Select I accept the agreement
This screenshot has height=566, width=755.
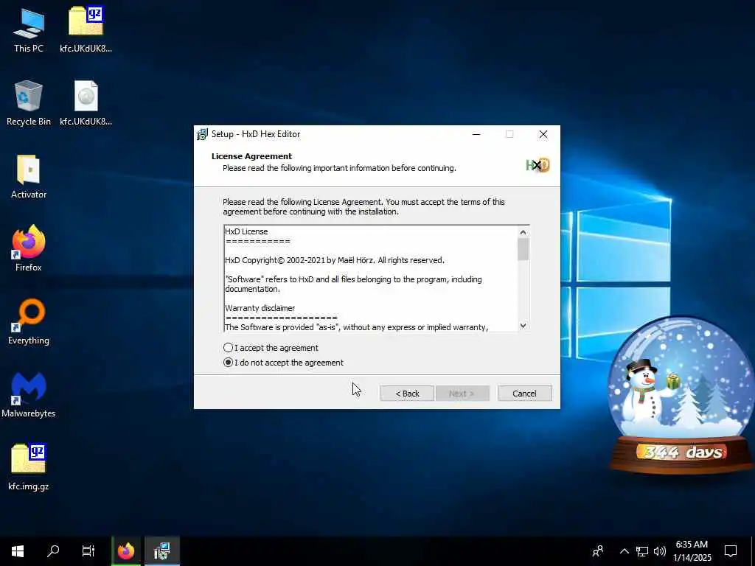[x=271, y=348]
